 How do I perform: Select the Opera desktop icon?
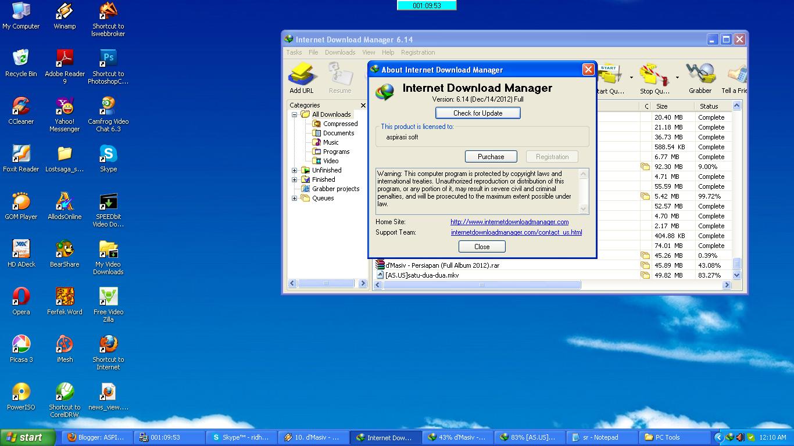(x=21, y=302)
